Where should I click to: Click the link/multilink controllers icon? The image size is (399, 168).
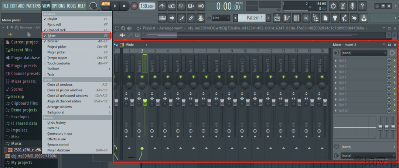tap(191, 18)
